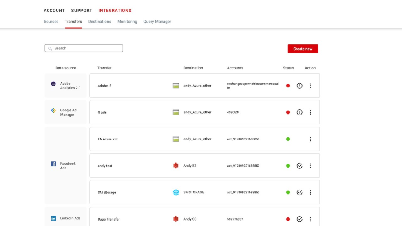
Task: Click the Data source column header
Action: [x=66, y=68]
